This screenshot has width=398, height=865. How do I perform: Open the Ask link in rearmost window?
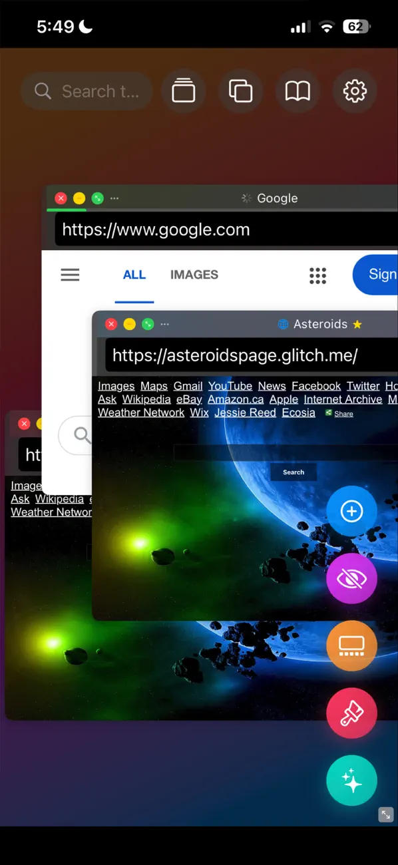[20, 499]
